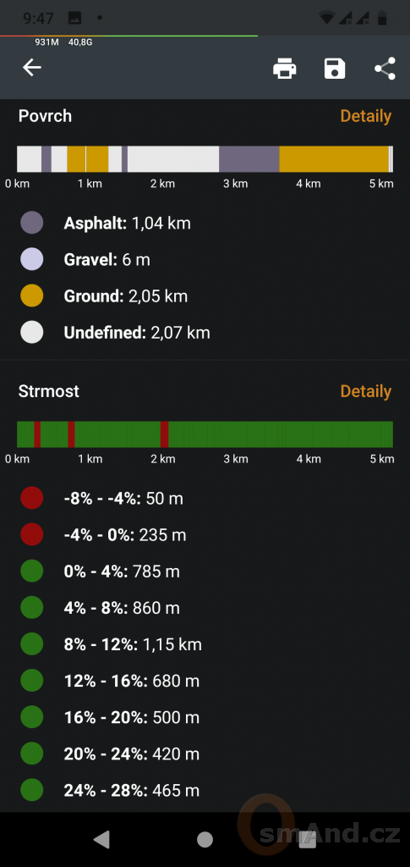Tap the screenshot icon in status bar
410x867 pixels.
point(74,19)
